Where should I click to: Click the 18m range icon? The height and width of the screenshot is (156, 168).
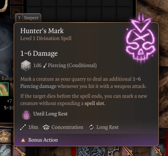point(23,127)
